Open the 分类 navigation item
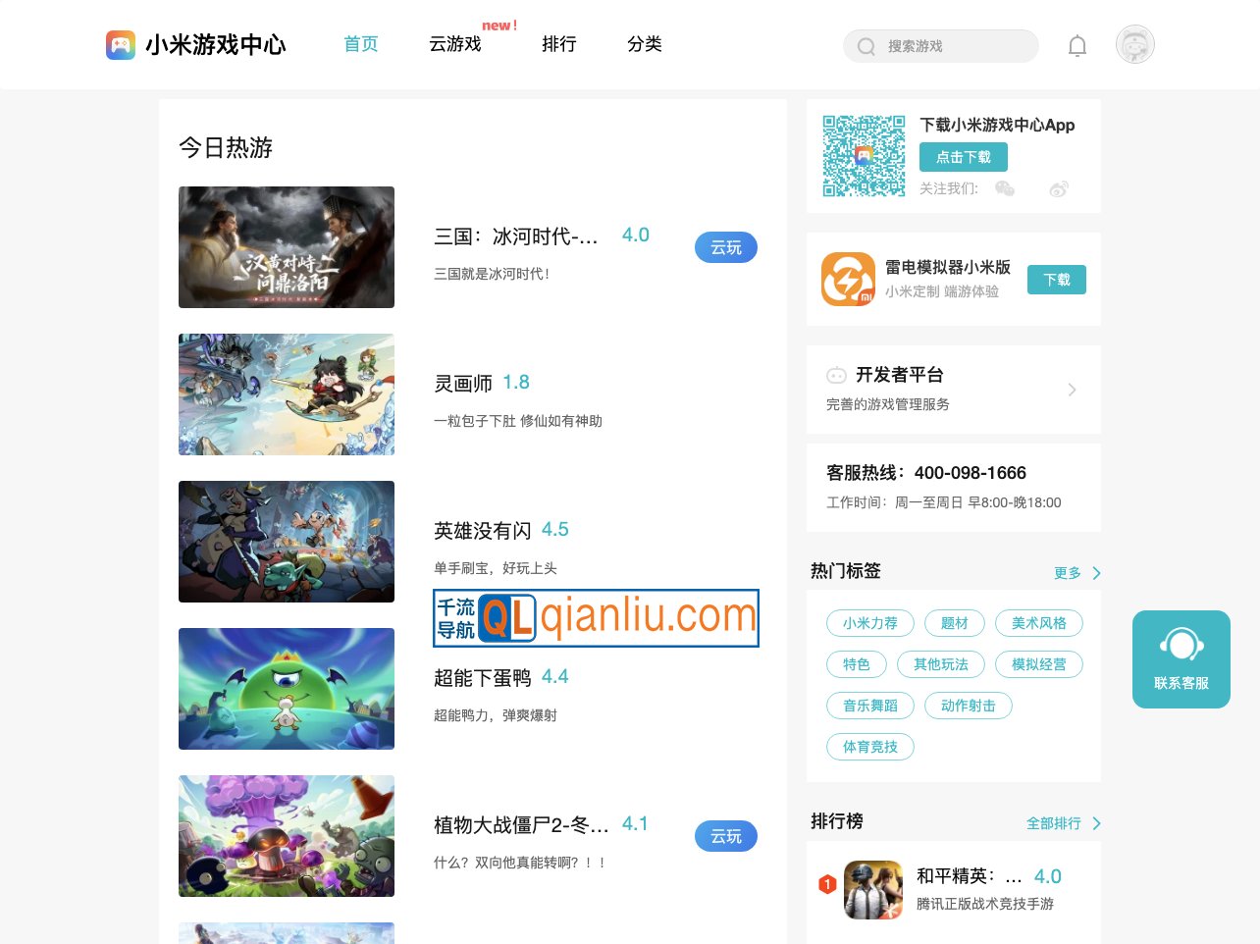The image size is (1260, 944). point(645,44)
